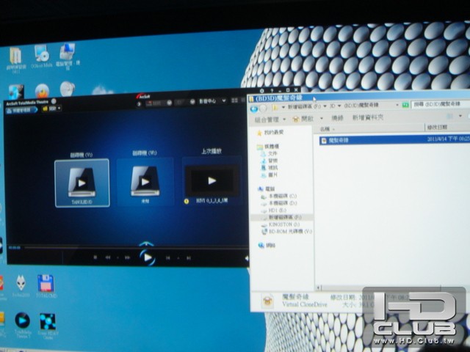
Task: Click the Explorer Forward navigation button
Action: point(263,109)
